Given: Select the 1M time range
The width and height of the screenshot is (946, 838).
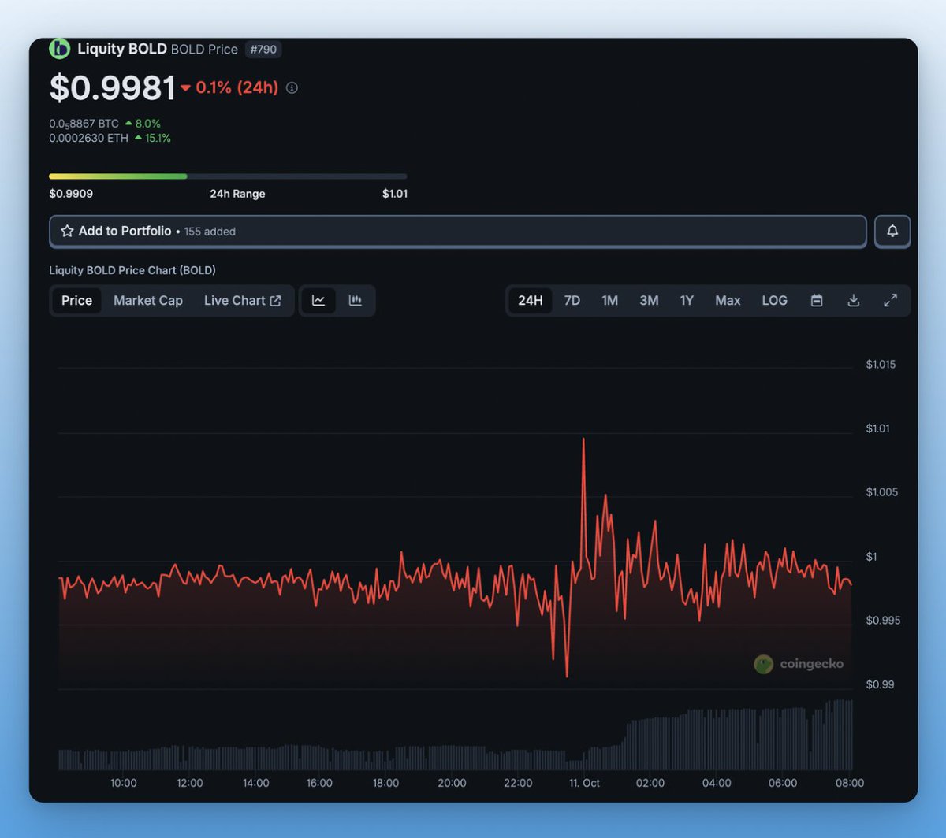Looking at the screenshot, I should click(x=610, y=300).
